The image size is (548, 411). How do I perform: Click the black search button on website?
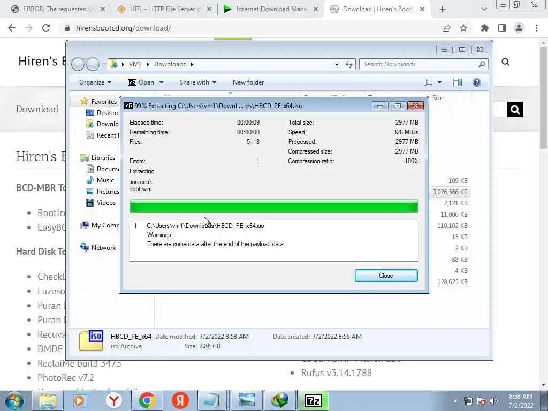(x=515, y=110)
